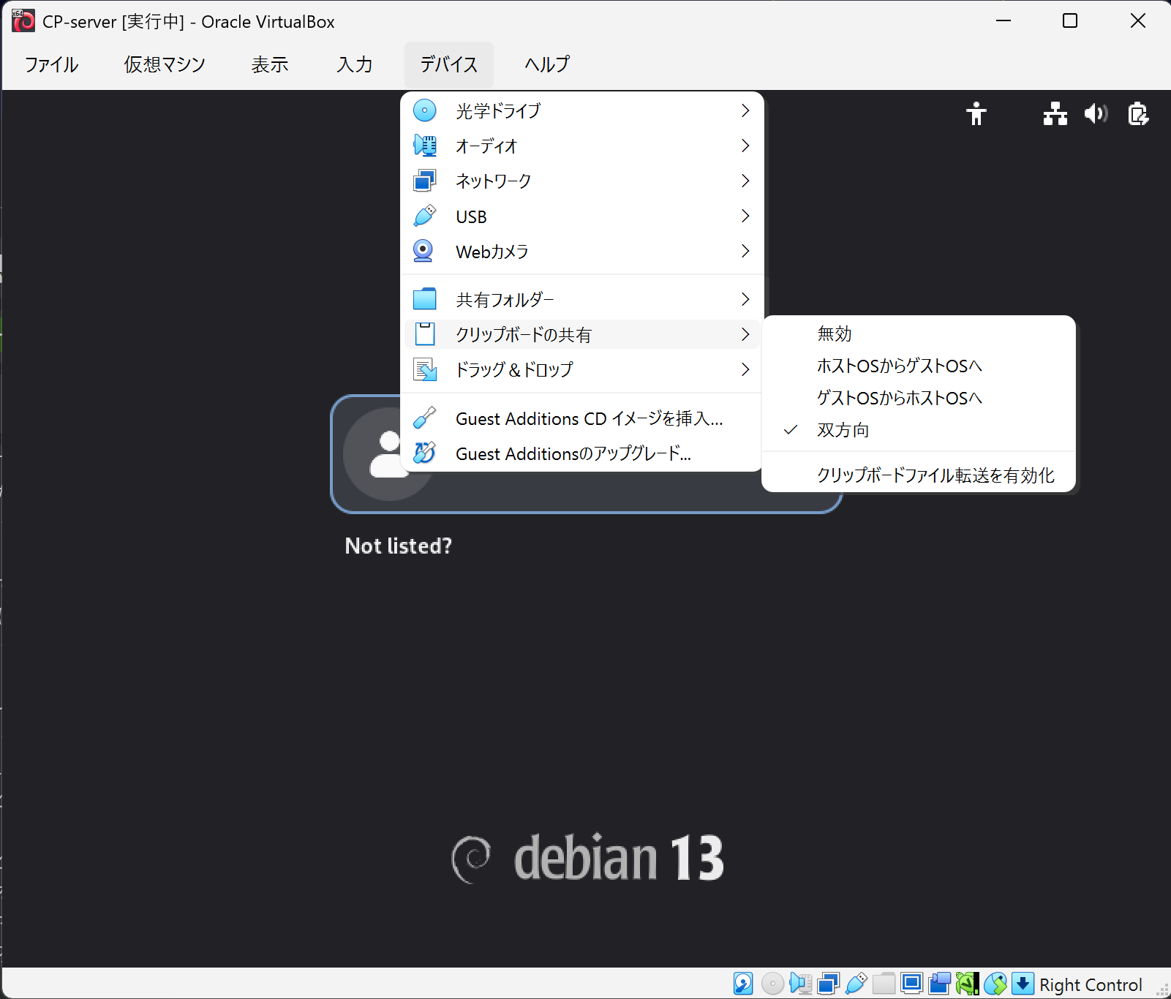Viewport: 1171px width, 999px height.
Task: Click the VirtualBox logo in title bar
Action: pos(23,21)
